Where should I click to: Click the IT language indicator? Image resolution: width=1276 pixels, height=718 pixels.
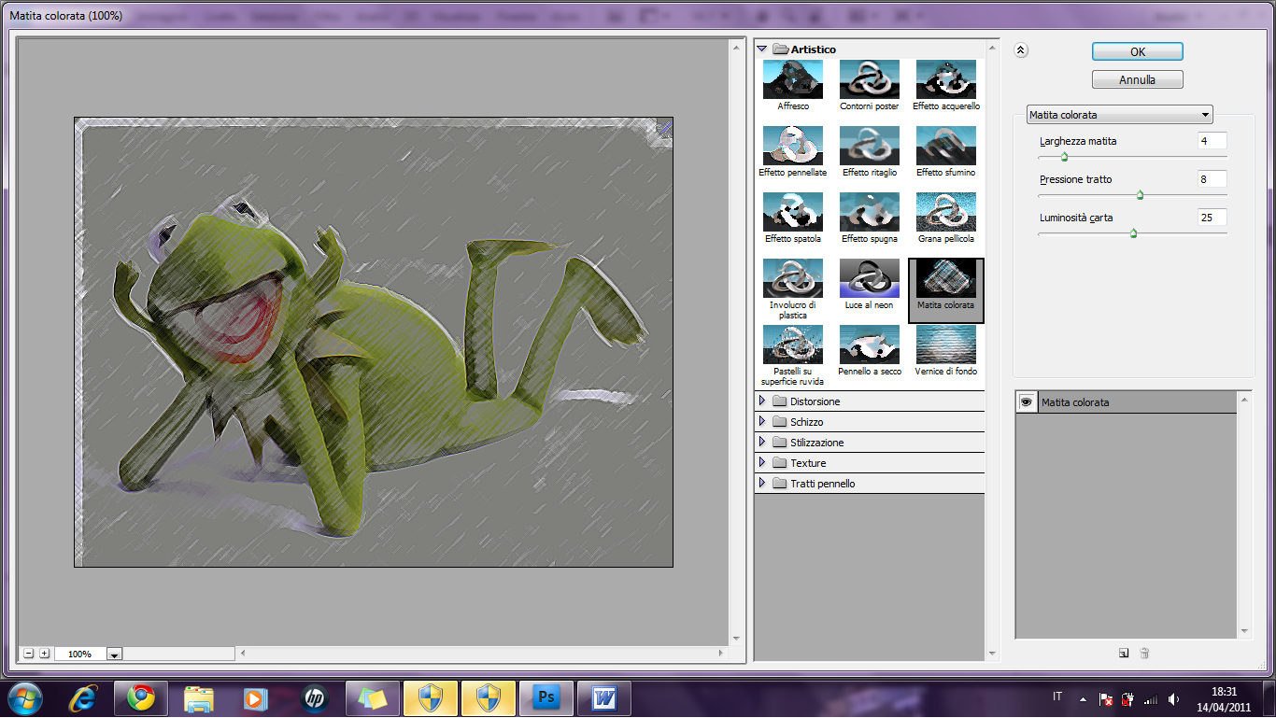coord(1057,697)
